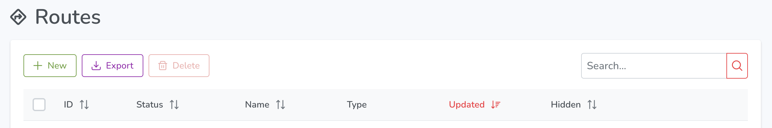Sort Hidden column via arrows icon

pos(592,105)
